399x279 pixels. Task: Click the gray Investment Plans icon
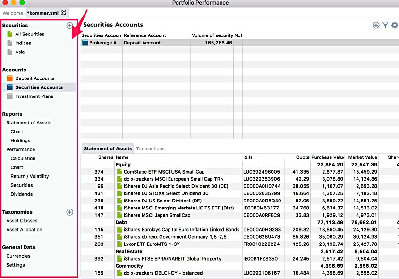[9, 96]
